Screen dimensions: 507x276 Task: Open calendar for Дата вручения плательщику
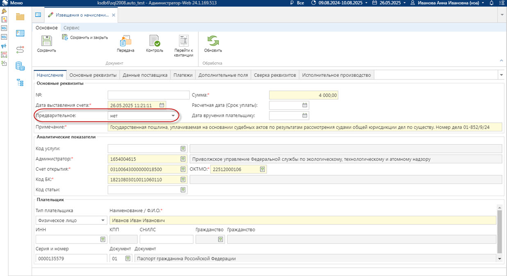coord(305,115)
